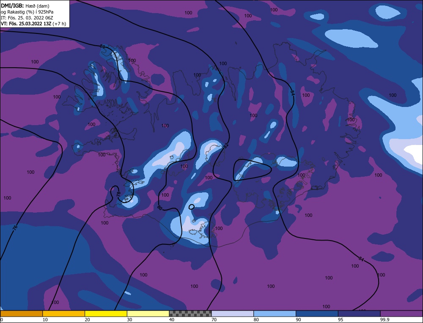Click the "82" contour line label
Viewport: 423px width, 323px height.
pos(226,145)
